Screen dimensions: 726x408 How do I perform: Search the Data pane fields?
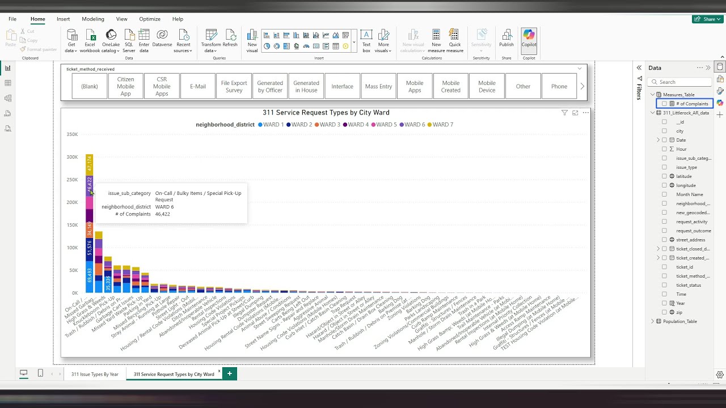pyautogui.click(x=681, y=82)
